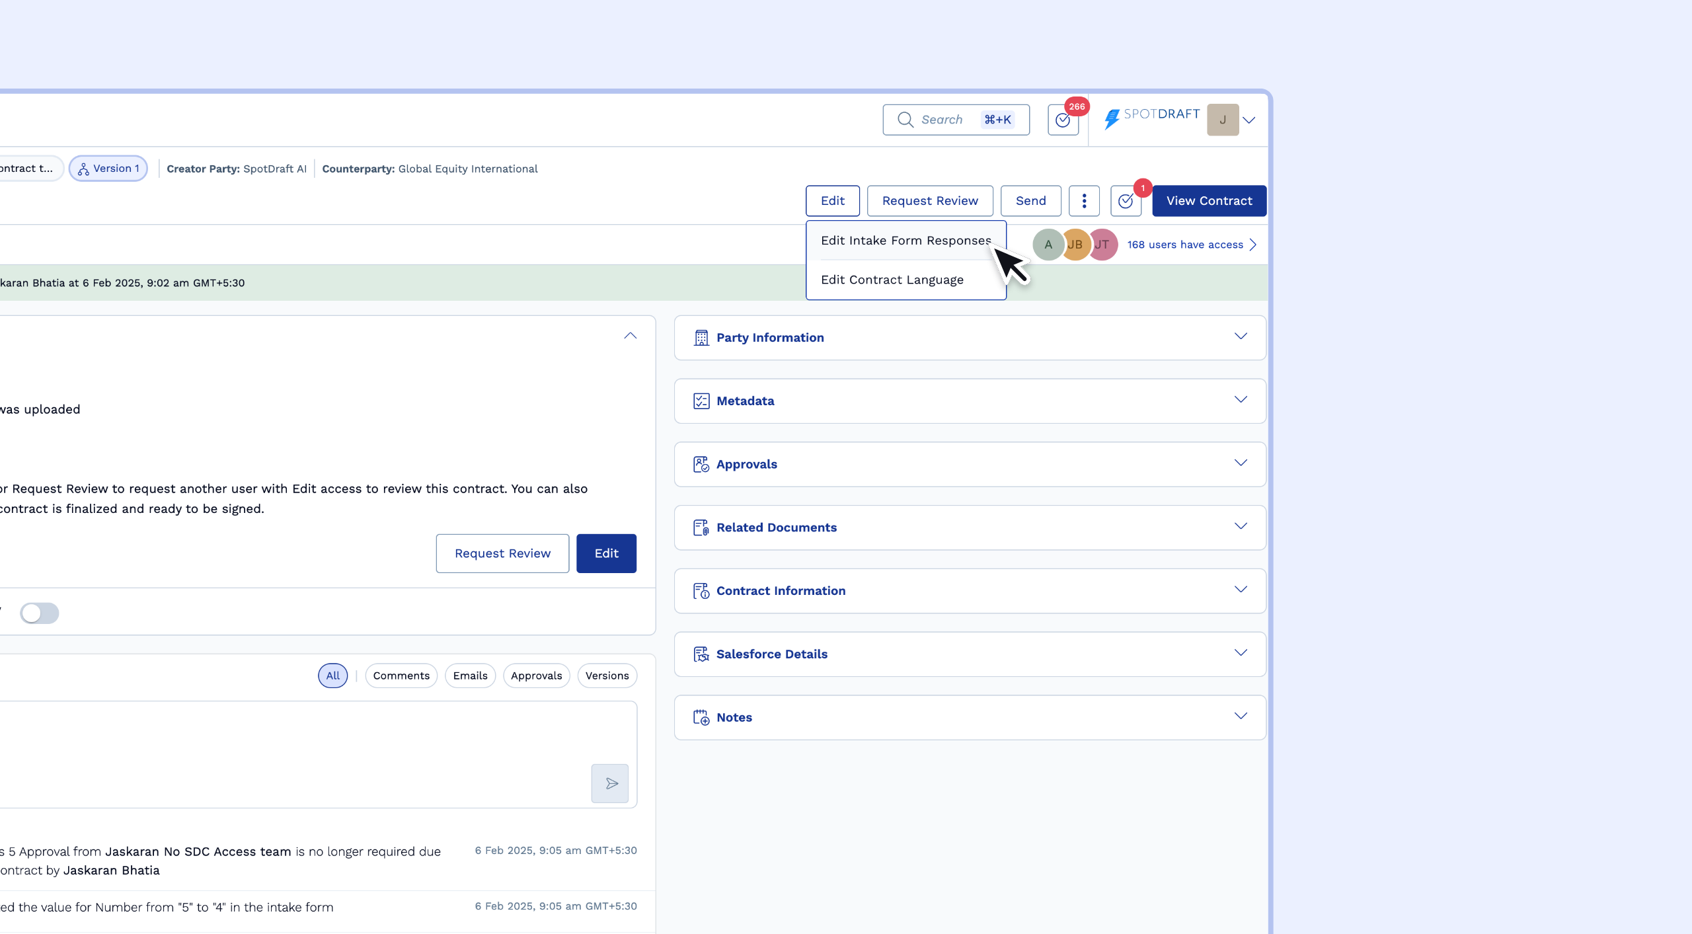
Task: Click the Party Information building icon
Action: [x=701, y=338]
